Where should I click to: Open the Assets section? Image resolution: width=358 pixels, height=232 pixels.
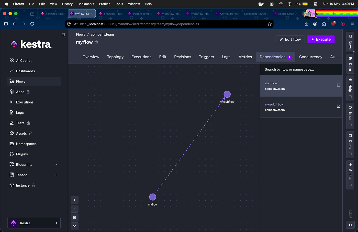34,133
